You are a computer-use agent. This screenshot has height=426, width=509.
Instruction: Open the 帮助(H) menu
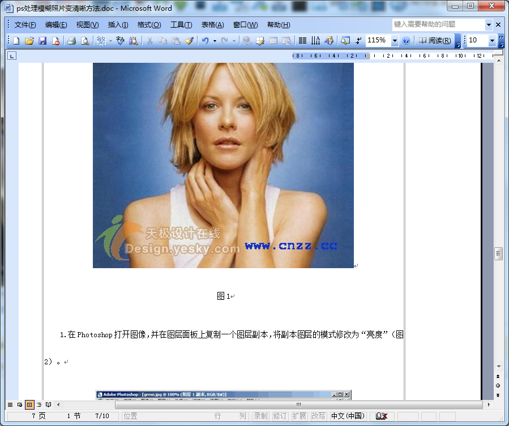coord(279,25)
